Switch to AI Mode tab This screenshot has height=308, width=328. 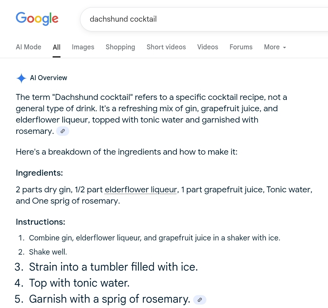[28, 47]
